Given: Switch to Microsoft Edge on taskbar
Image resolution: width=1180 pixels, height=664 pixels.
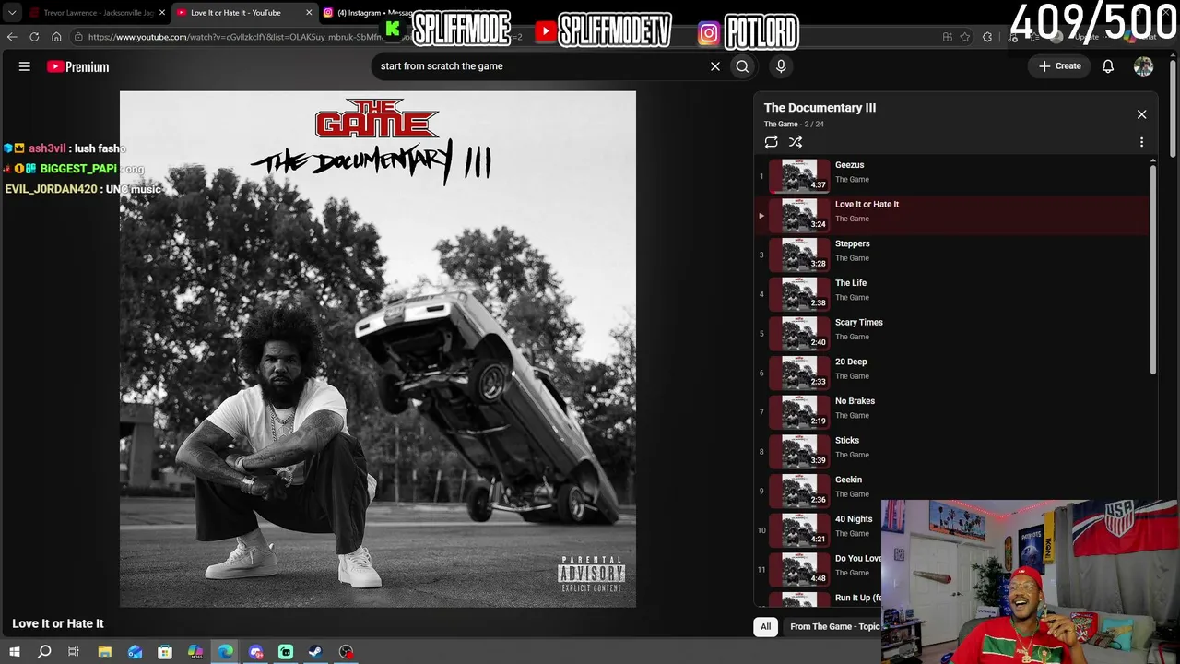Looking at the screenshot, I should (x=226, y=652).
